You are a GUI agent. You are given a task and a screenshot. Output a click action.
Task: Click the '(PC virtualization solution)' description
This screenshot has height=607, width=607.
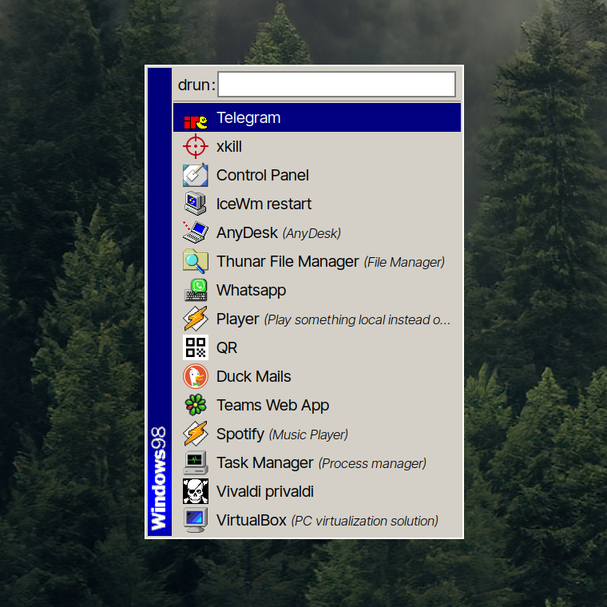point(365,521)
